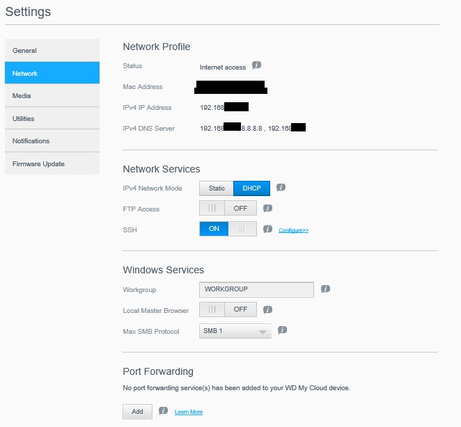This screenshot has height=427, width=461.
Task: Click the info icon next to Workgroup field
Action: pyautogui.click(x=325, y=289)
